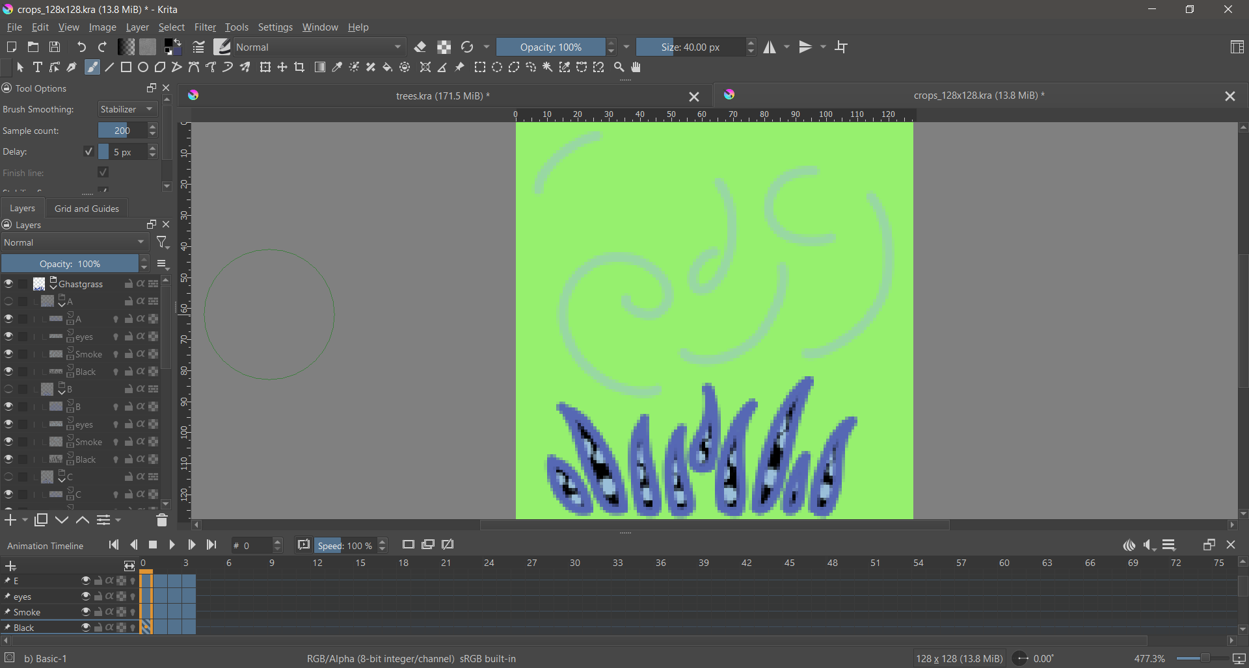Viewport: 1249px width, 668px height.
Task: Open the Filter menu
Action: coord(205,27)
